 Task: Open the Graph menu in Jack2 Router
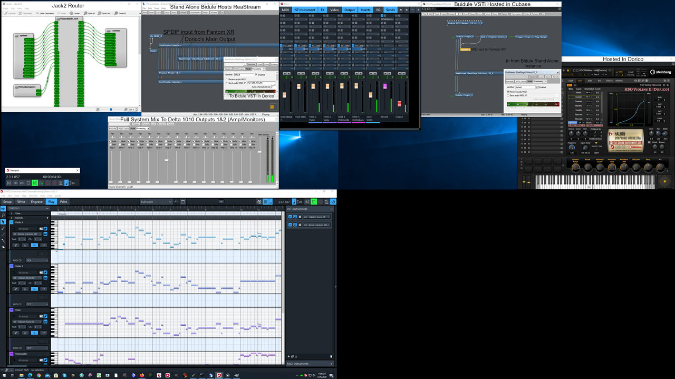click(x=5, y=8)
